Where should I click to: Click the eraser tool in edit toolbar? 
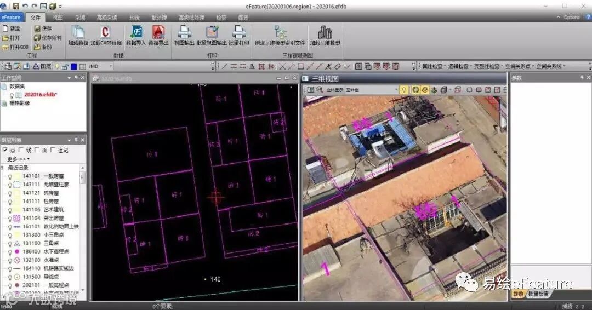coord(338,66)
